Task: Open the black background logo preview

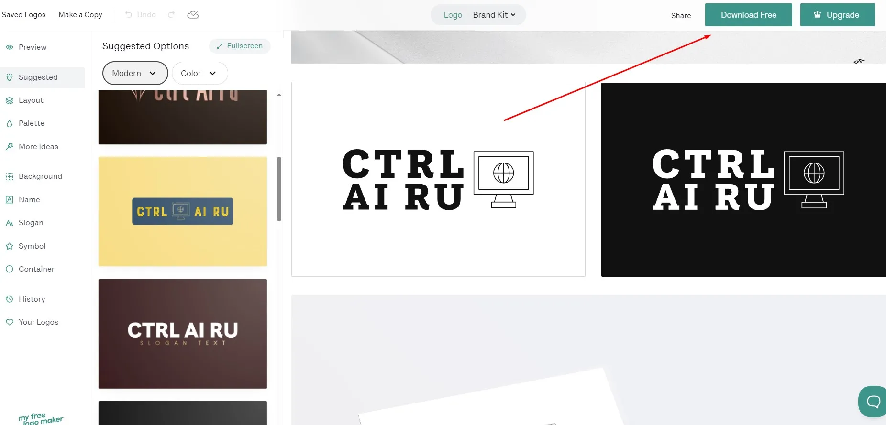Action: [x=743, y=180]
